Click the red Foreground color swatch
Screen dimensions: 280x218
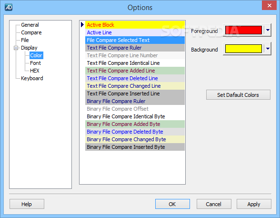click(x=243, y=30)
